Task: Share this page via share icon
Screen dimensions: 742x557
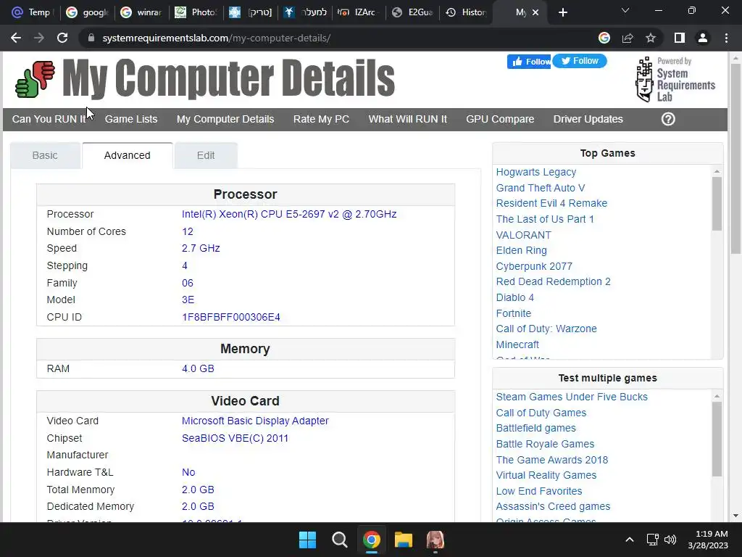Action: coord(628,38)
